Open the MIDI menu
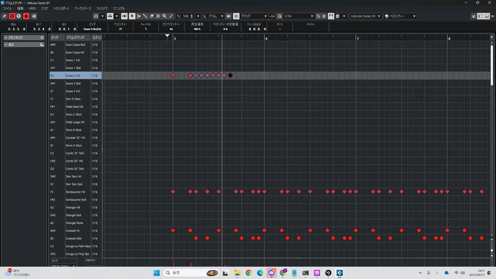Screen dimensions: 496x279 click(x=32, y=8)
